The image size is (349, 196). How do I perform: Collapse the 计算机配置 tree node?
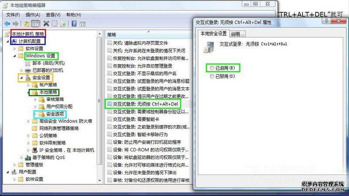[x=8, y=41]
